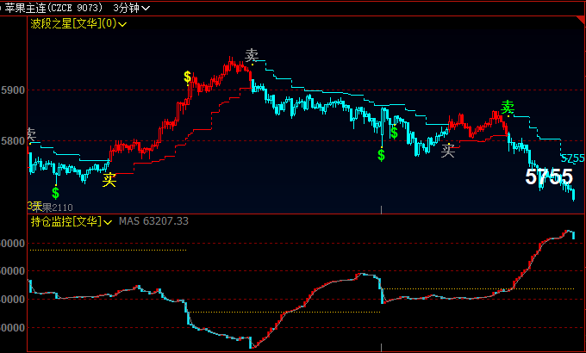Click the gray 买 buy signal marker
586x353 pixels.
(448, 151)
